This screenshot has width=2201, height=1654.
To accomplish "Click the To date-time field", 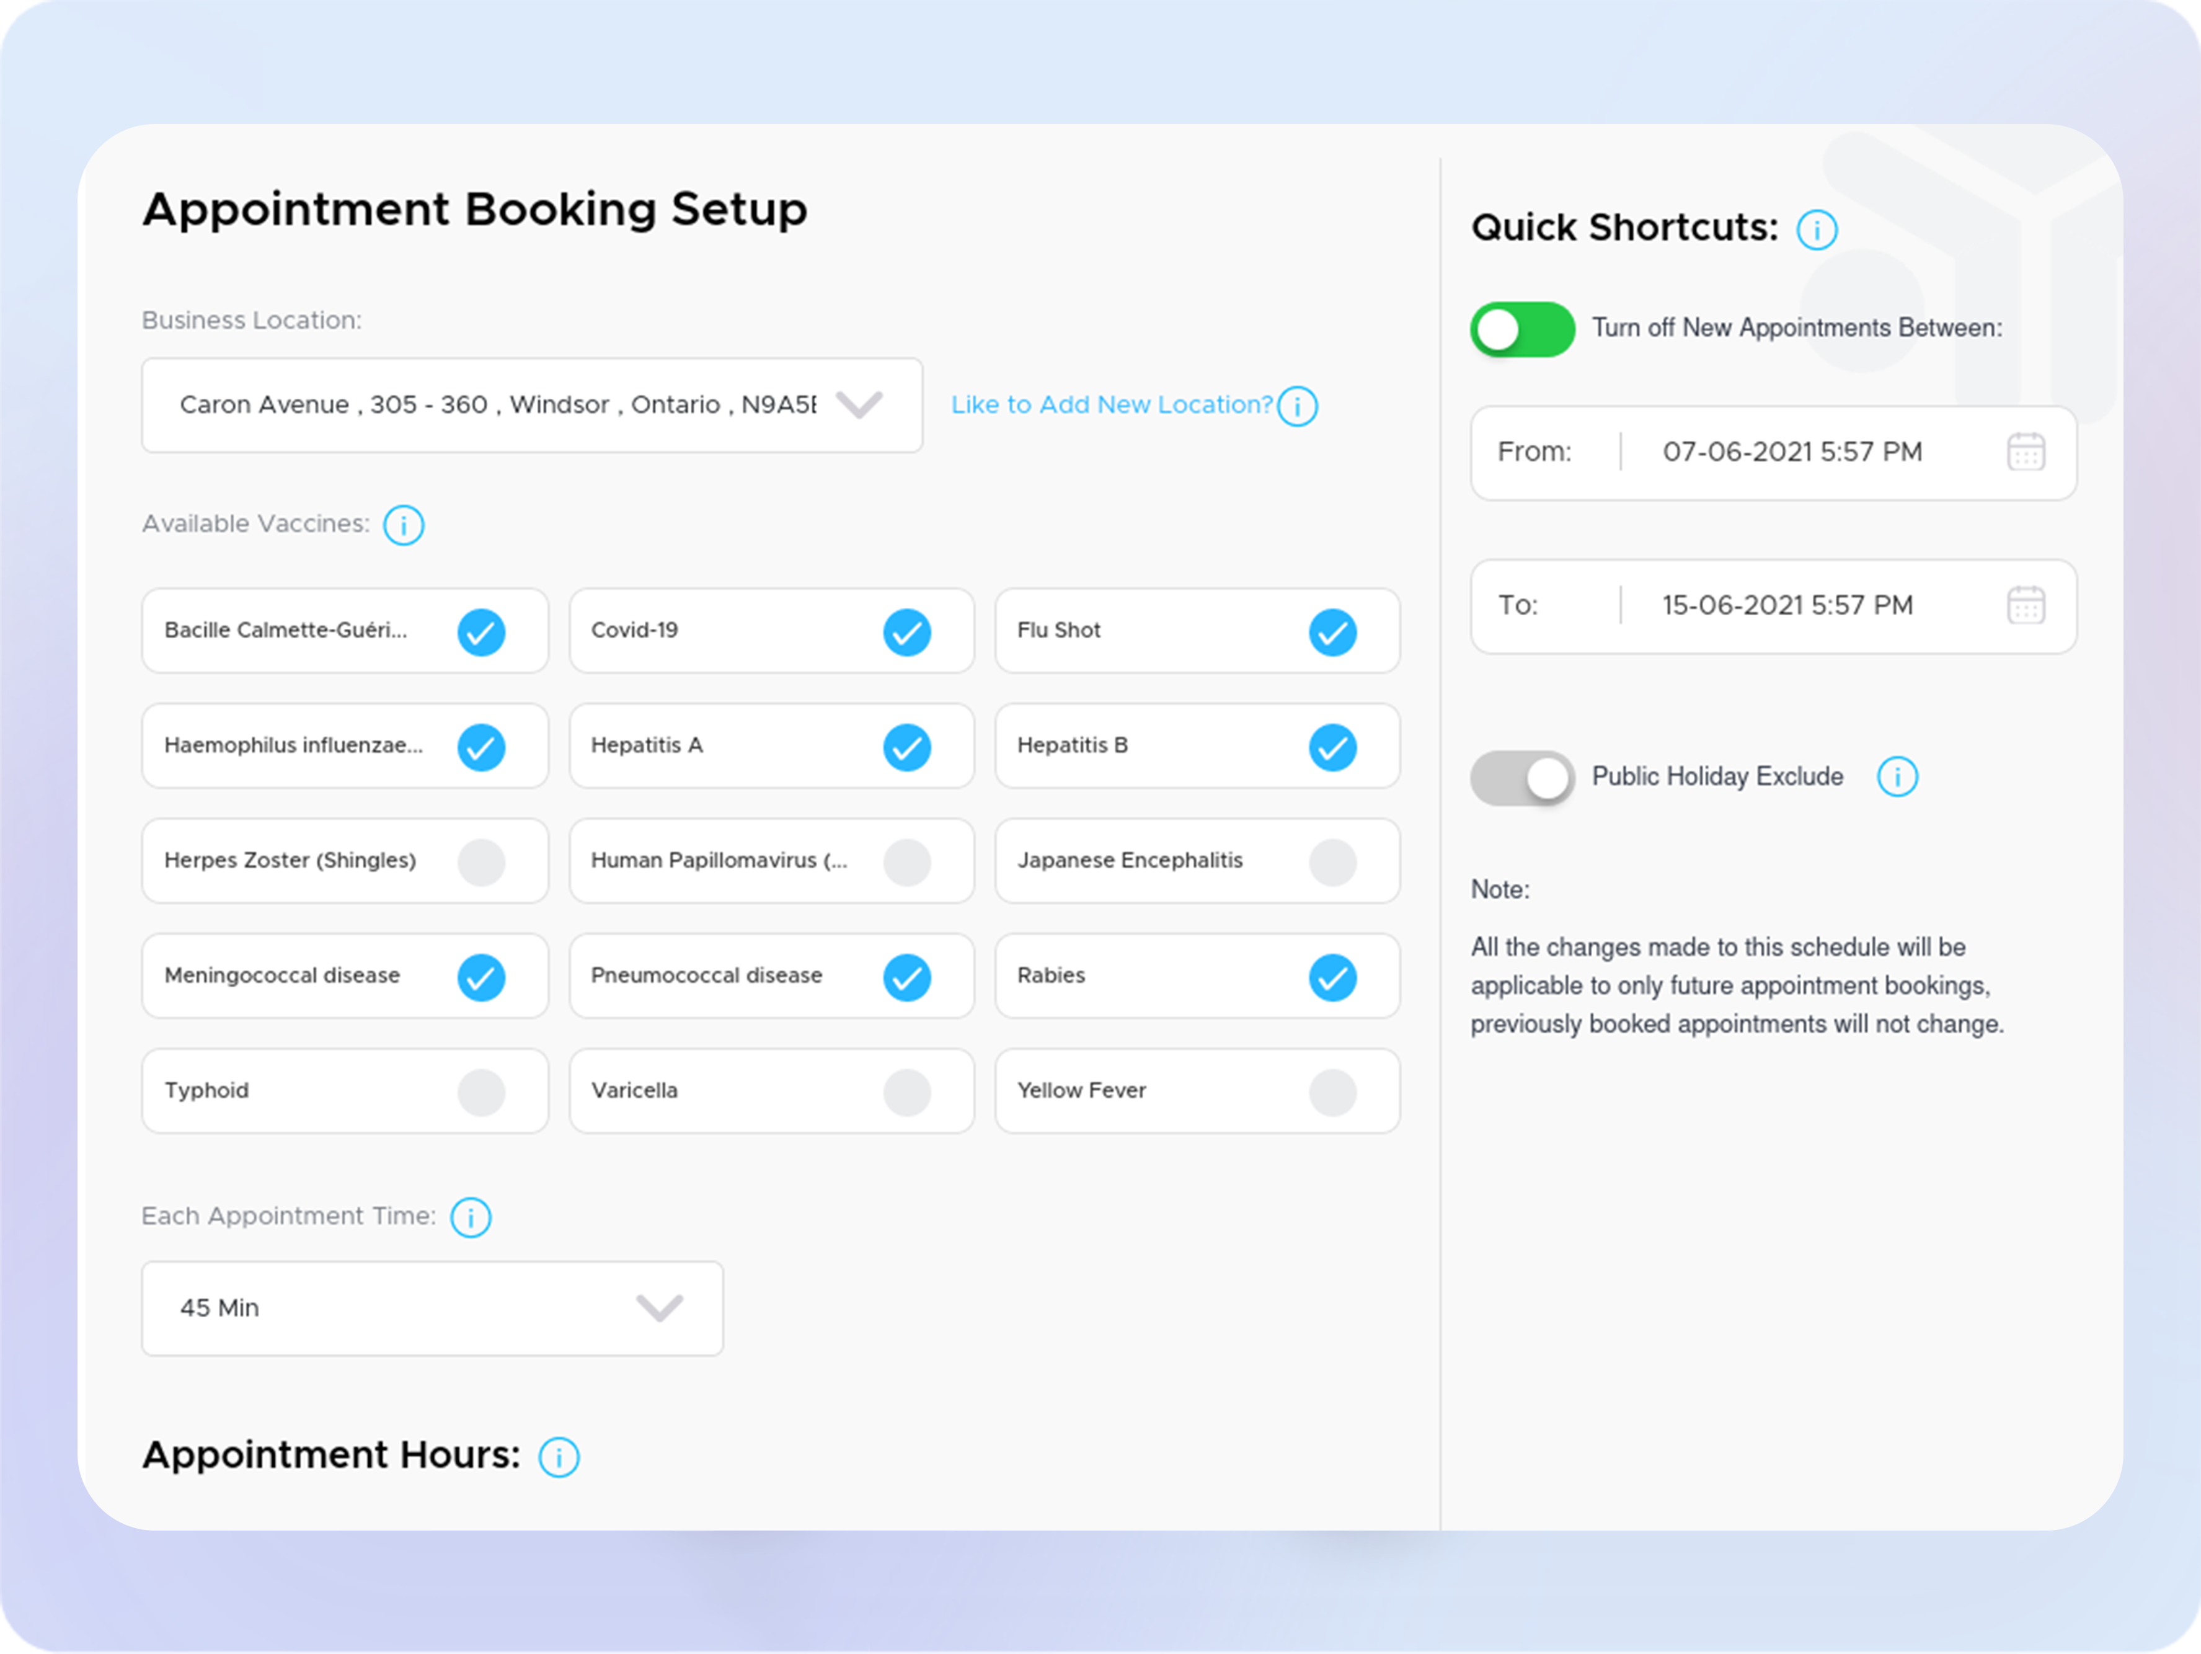I will click(1787, 605).
